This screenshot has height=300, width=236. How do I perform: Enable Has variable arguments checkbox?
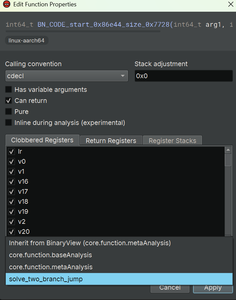tap(9, 90)
